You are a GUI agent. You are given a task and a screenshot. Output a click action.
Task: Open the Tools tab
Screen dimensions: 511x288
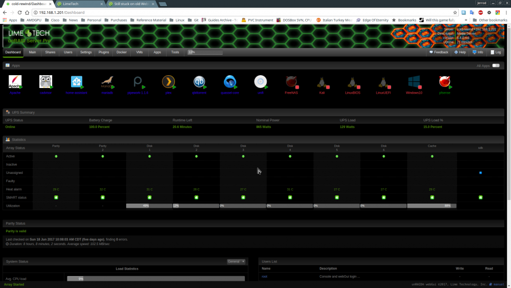click(175, 52)
